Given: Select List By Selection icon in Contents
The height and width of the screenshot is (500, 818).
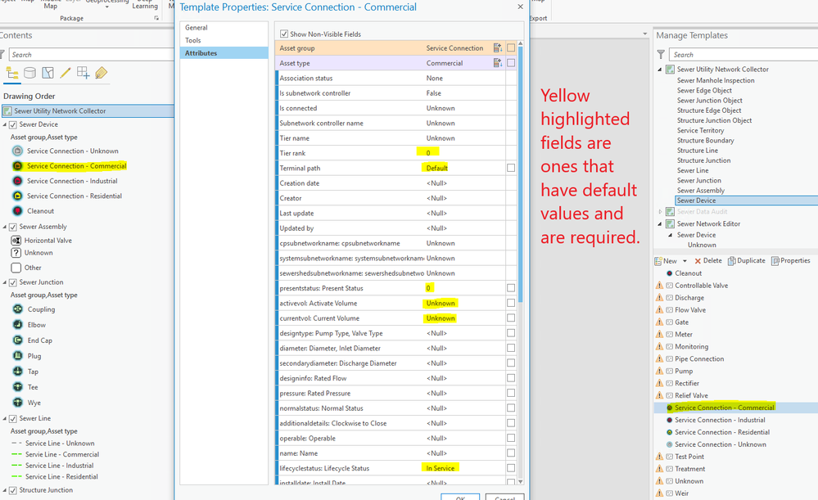Looking at the screenshot, I should [x=48, y=73].
